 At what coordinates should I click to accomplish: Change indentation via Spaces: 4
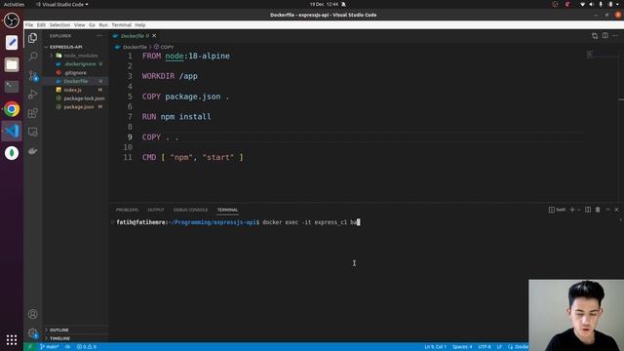point(462,347)
